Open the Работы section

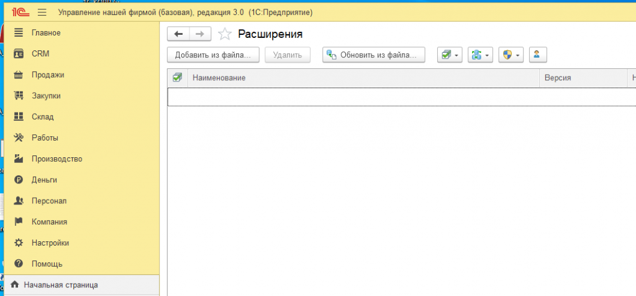45,138
